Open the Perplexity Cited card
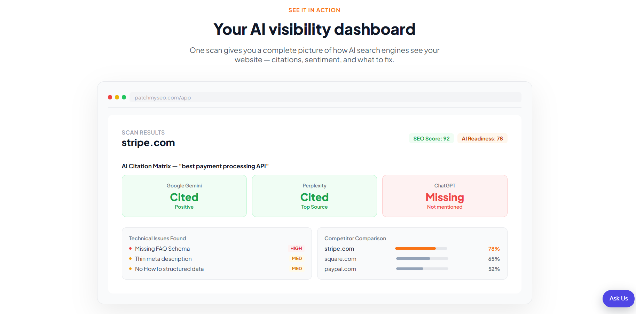Screen dimensions: 636x314 click(314, 196)
